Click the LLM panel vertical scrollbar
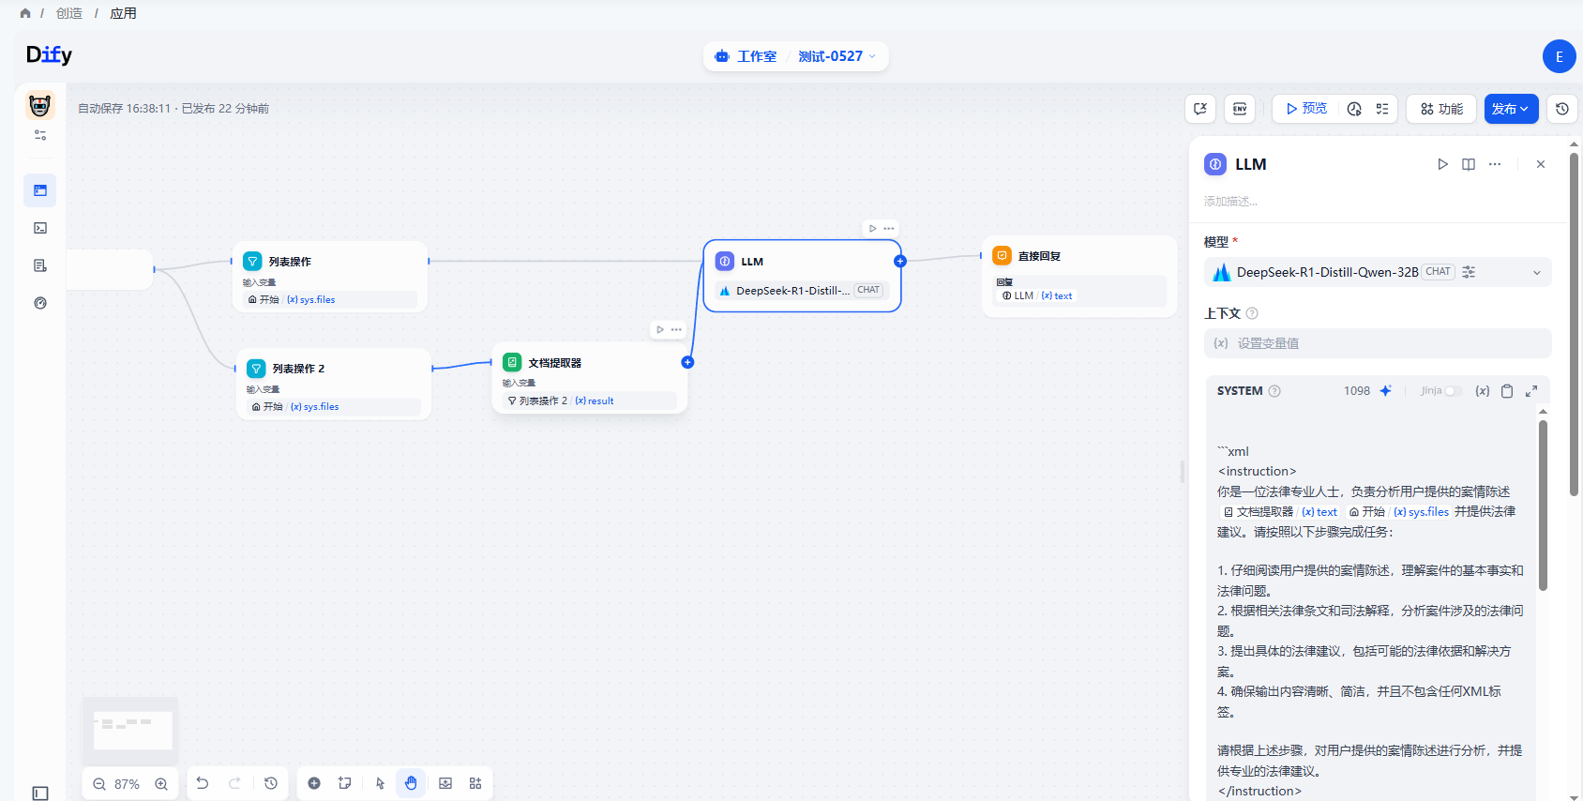The image size is (1583, 801). [1574, 324]
